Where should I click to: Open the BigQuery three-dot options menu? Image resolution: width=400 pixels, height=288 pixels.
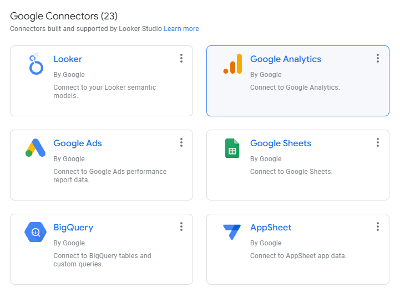coord(181,227)
